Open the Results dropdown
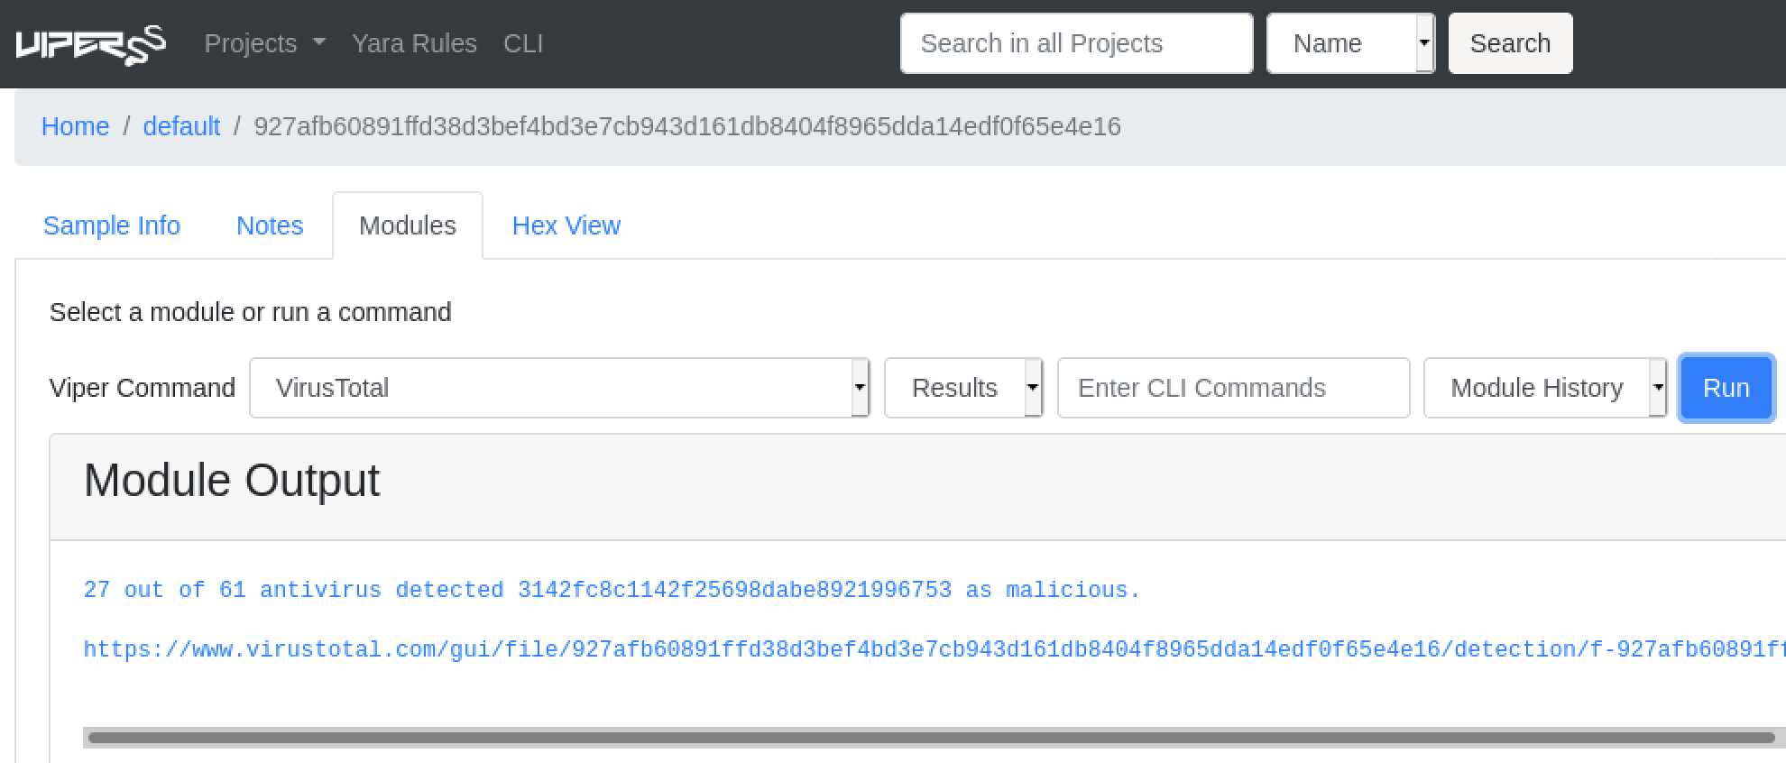 [963, 388]
